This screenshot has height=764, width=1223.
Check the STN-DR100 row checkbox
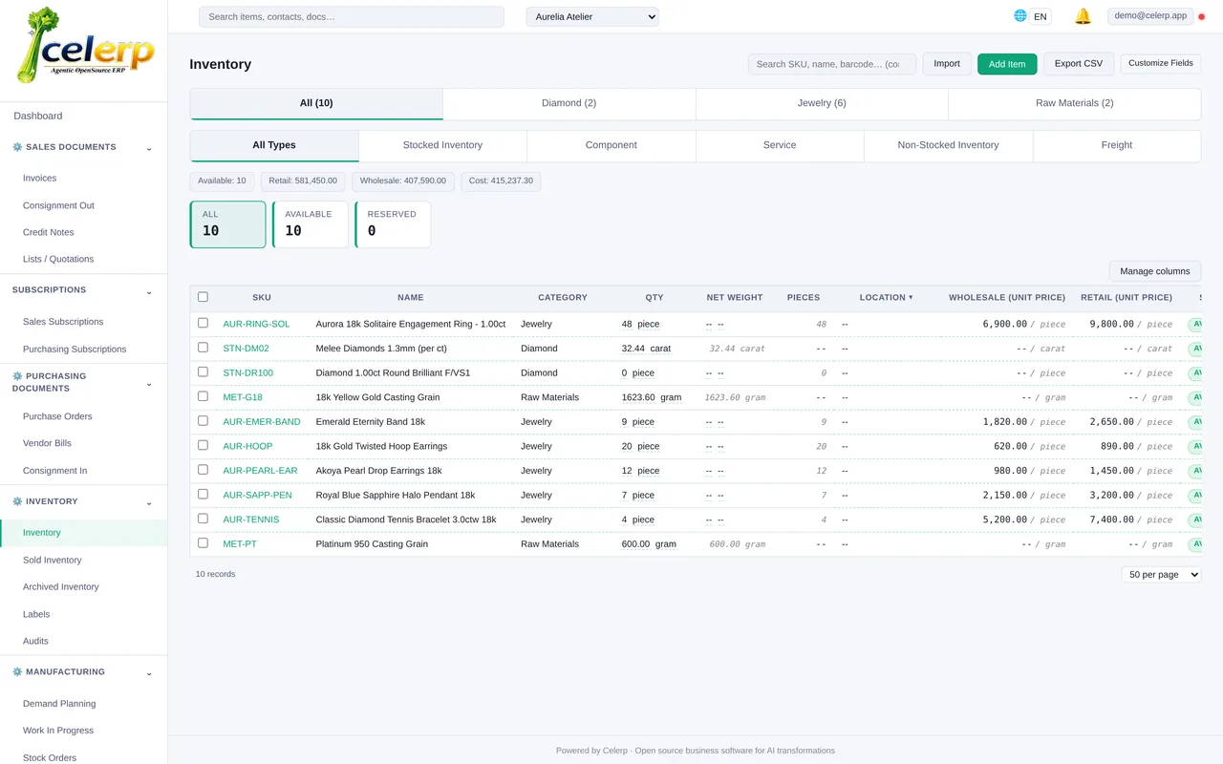coord(203,371)
